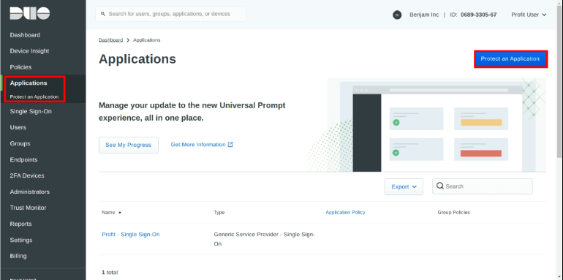Click the magnifier icon in the applications Search field

point(440,186)
